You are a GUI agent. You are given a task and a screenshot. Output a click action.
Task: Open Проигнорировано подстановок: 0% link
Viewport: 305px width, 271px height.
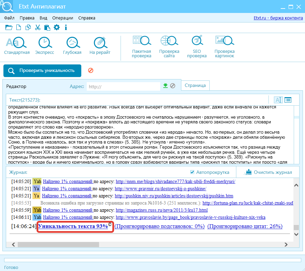(160, 226)
